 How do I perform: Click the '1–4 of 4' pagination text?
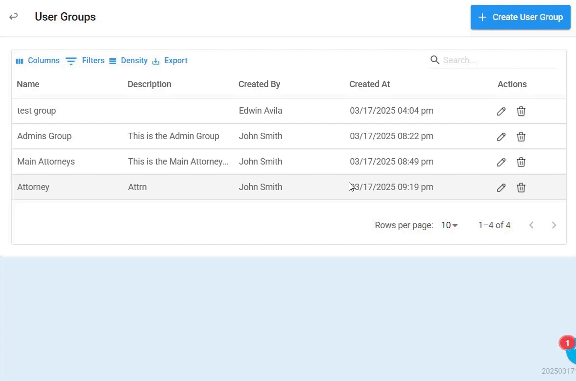point(494,225)
